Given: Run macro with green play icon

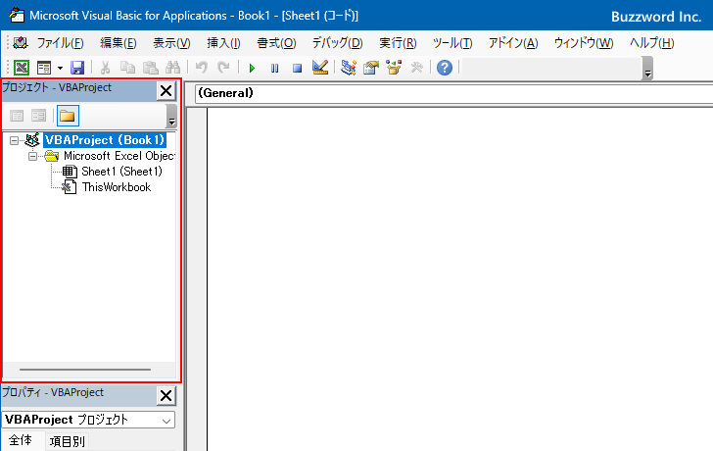Looking at the screenshot, I should (x=252, y=69).
